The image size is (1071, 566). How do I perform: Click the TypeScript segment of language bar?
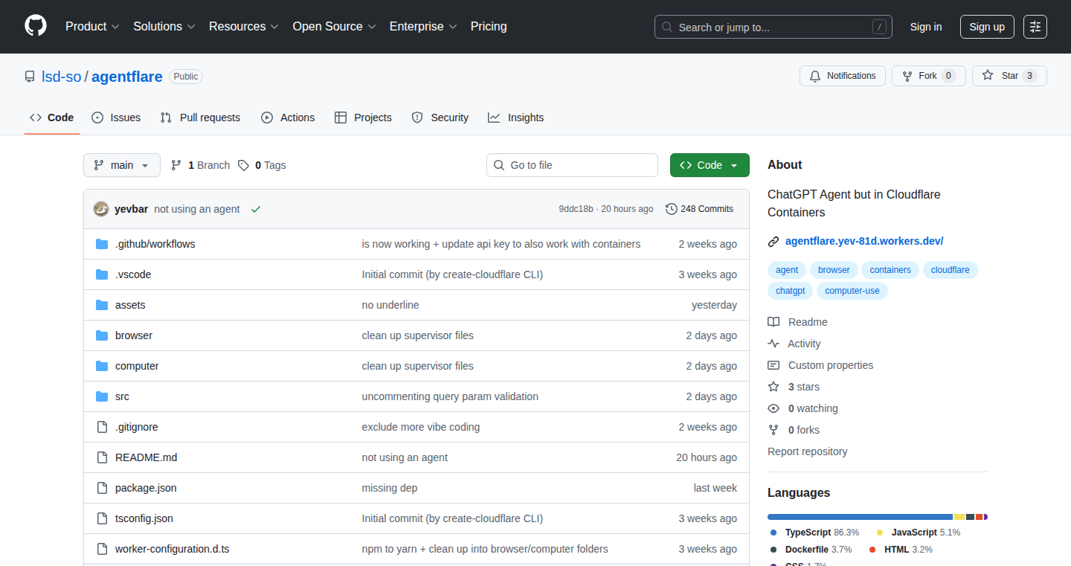coord(860,517)
